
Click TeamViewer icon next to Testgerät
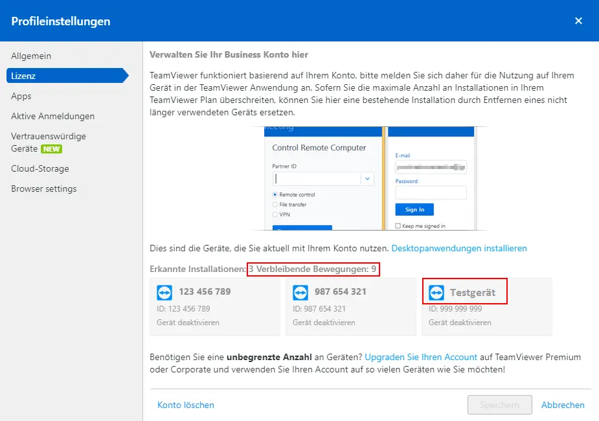436,293
